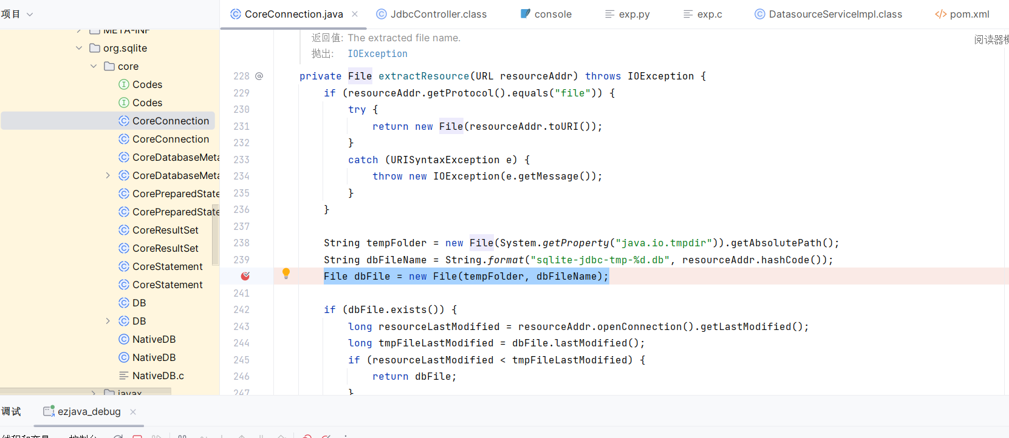Click the NativeDB.c file type icon
Viewport: 1009px width, 438px height.
(x=124, y=376)
